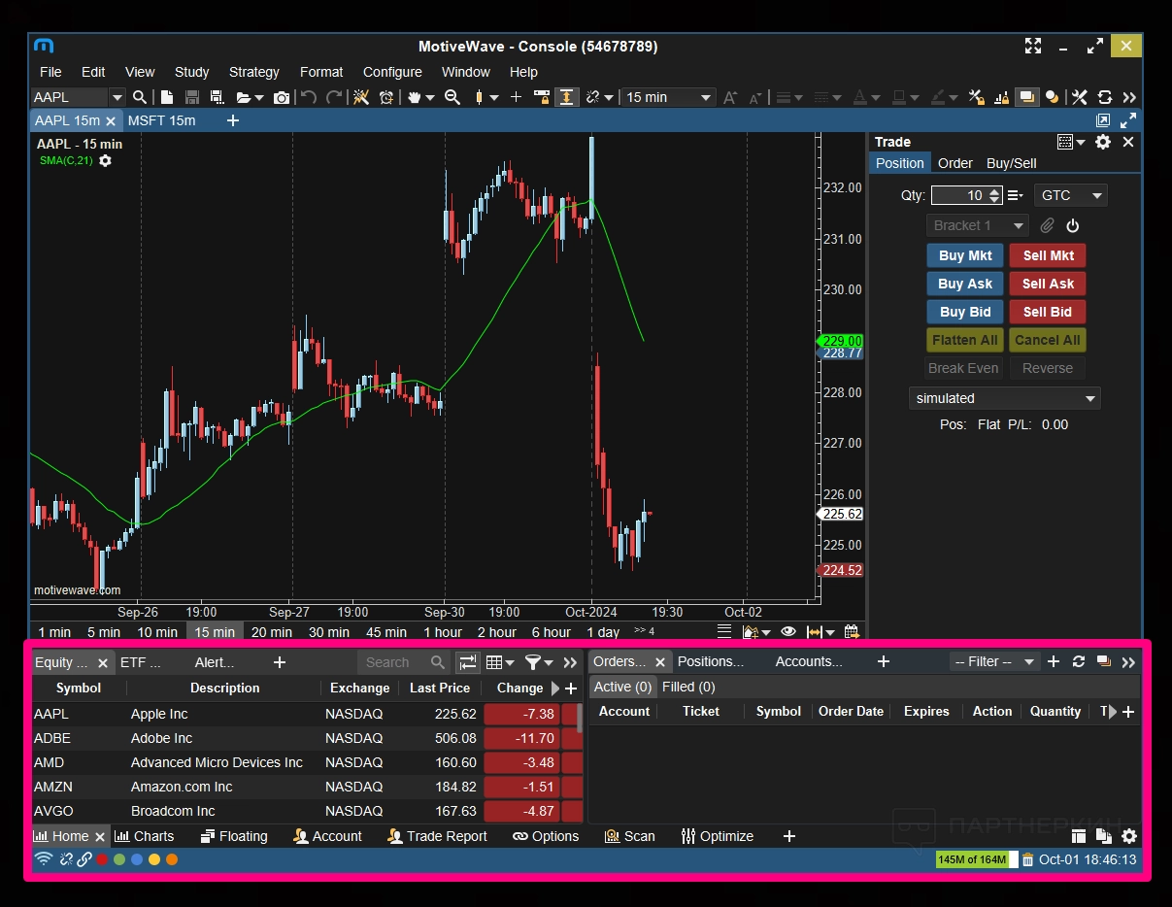Refresh the Orders panel
Image resolution: width=1172 pixels, height=907 pixels.
(1079, 661)
